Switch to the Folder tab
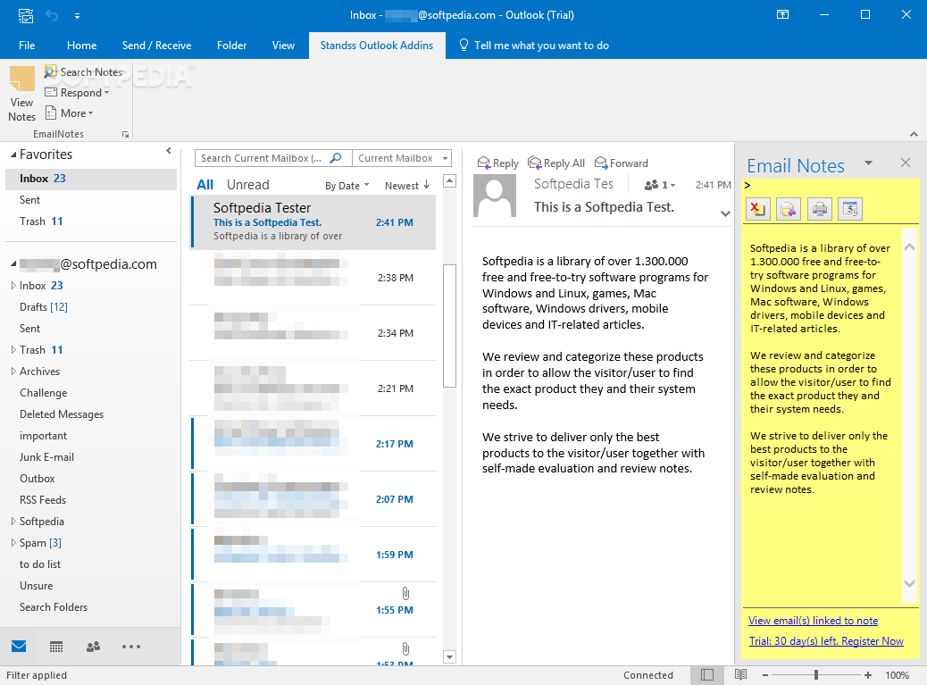 point(232,46)
